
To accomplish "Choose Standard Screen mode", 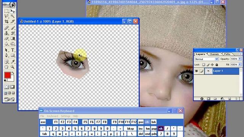I will 6,93.
